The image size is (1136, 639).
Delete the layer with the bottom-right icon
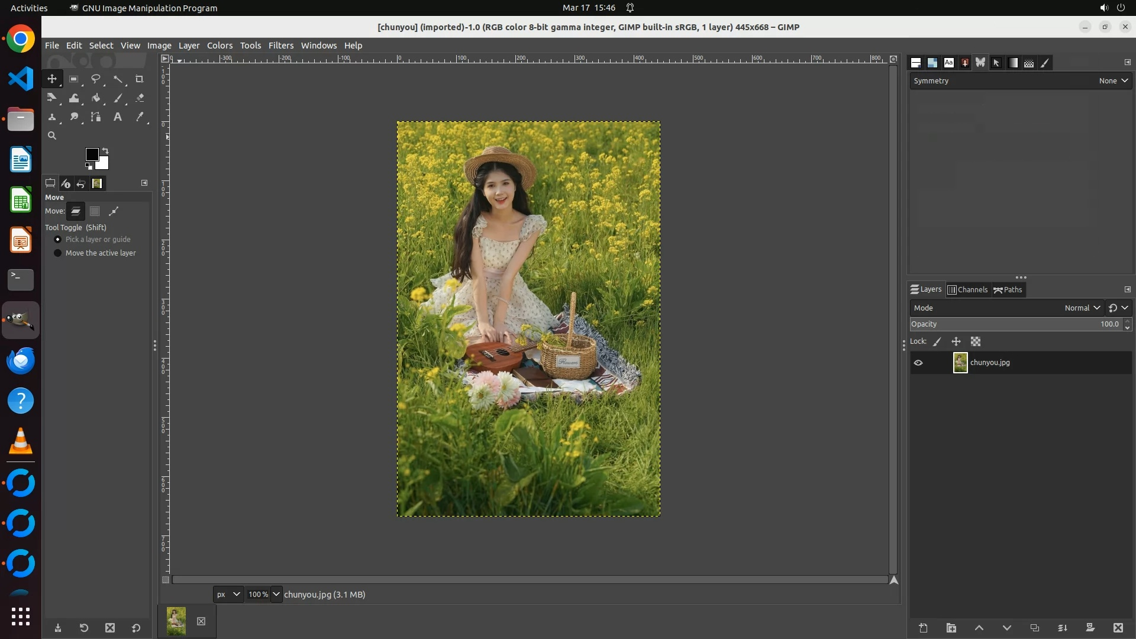point(1118,628)
